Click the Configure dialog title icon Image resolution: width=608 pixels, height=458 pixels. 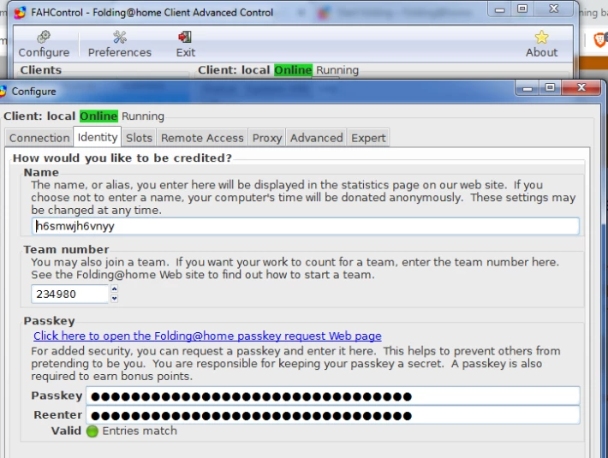click(3, 92)
